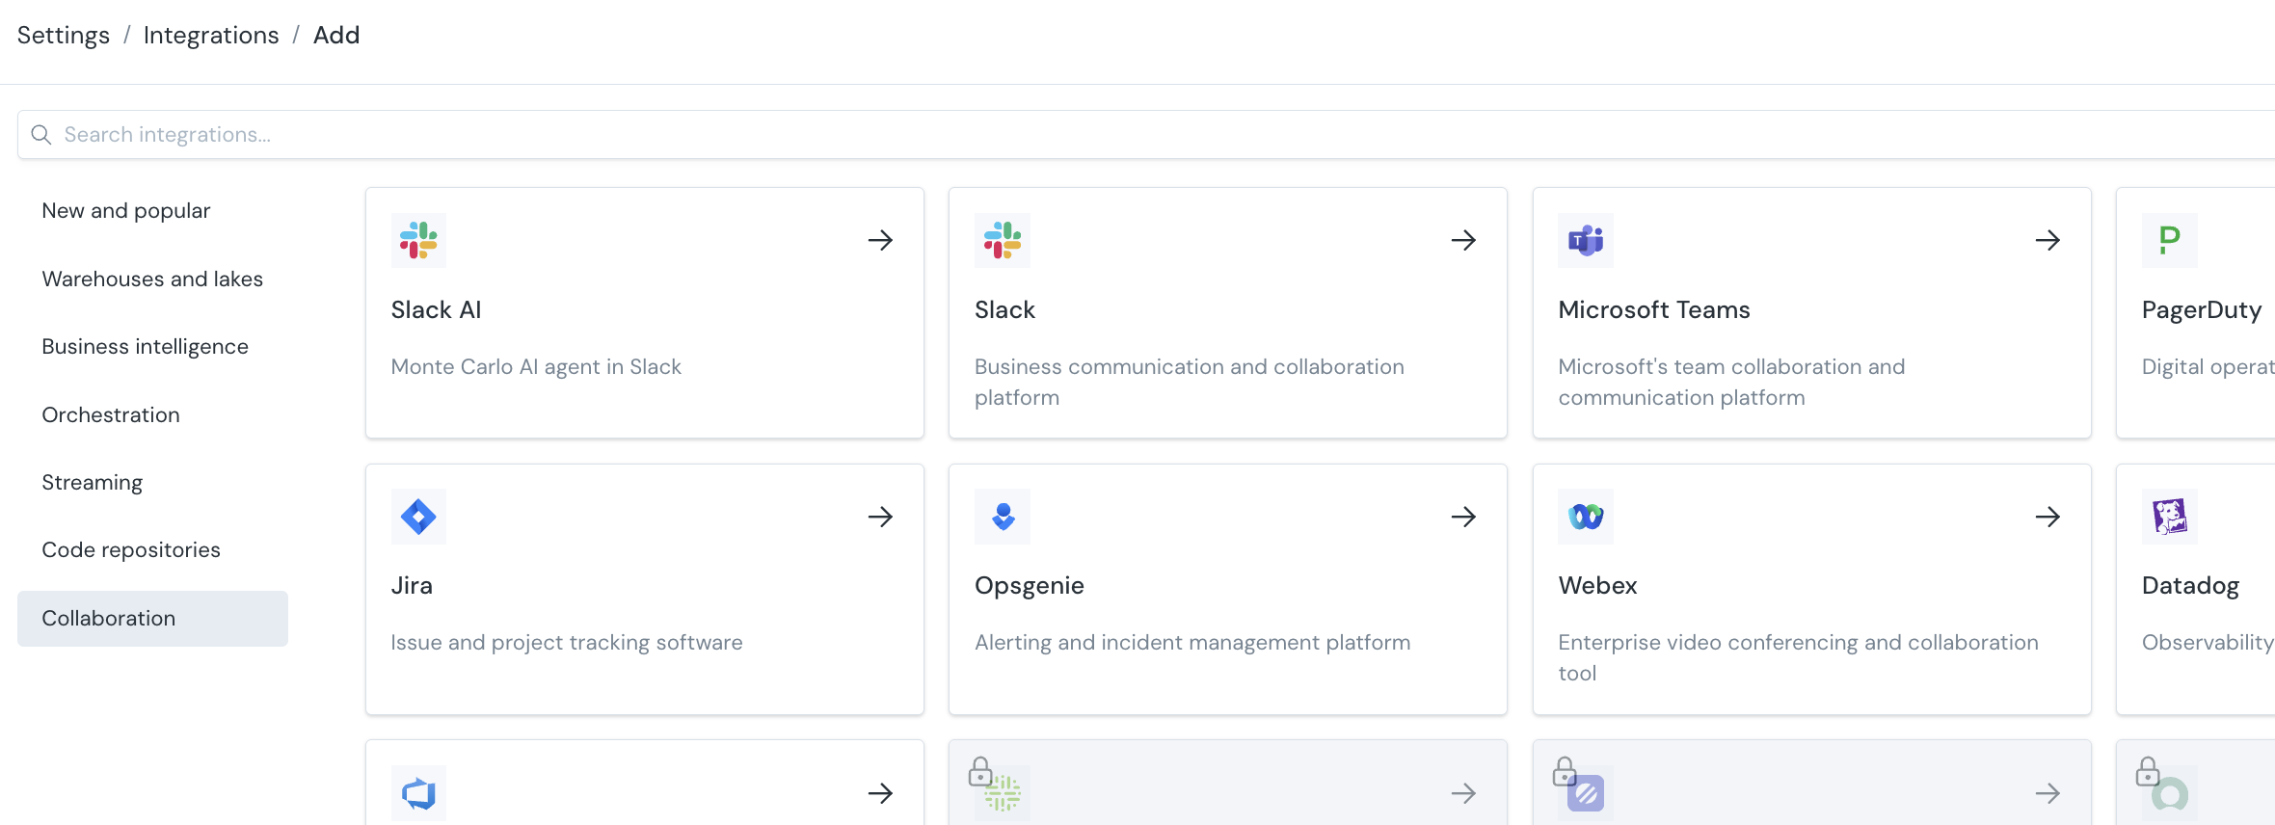Viewport: 2275px width, 825px height.
Task: Click the purple striped logo icon
Action: point(1587,794)
